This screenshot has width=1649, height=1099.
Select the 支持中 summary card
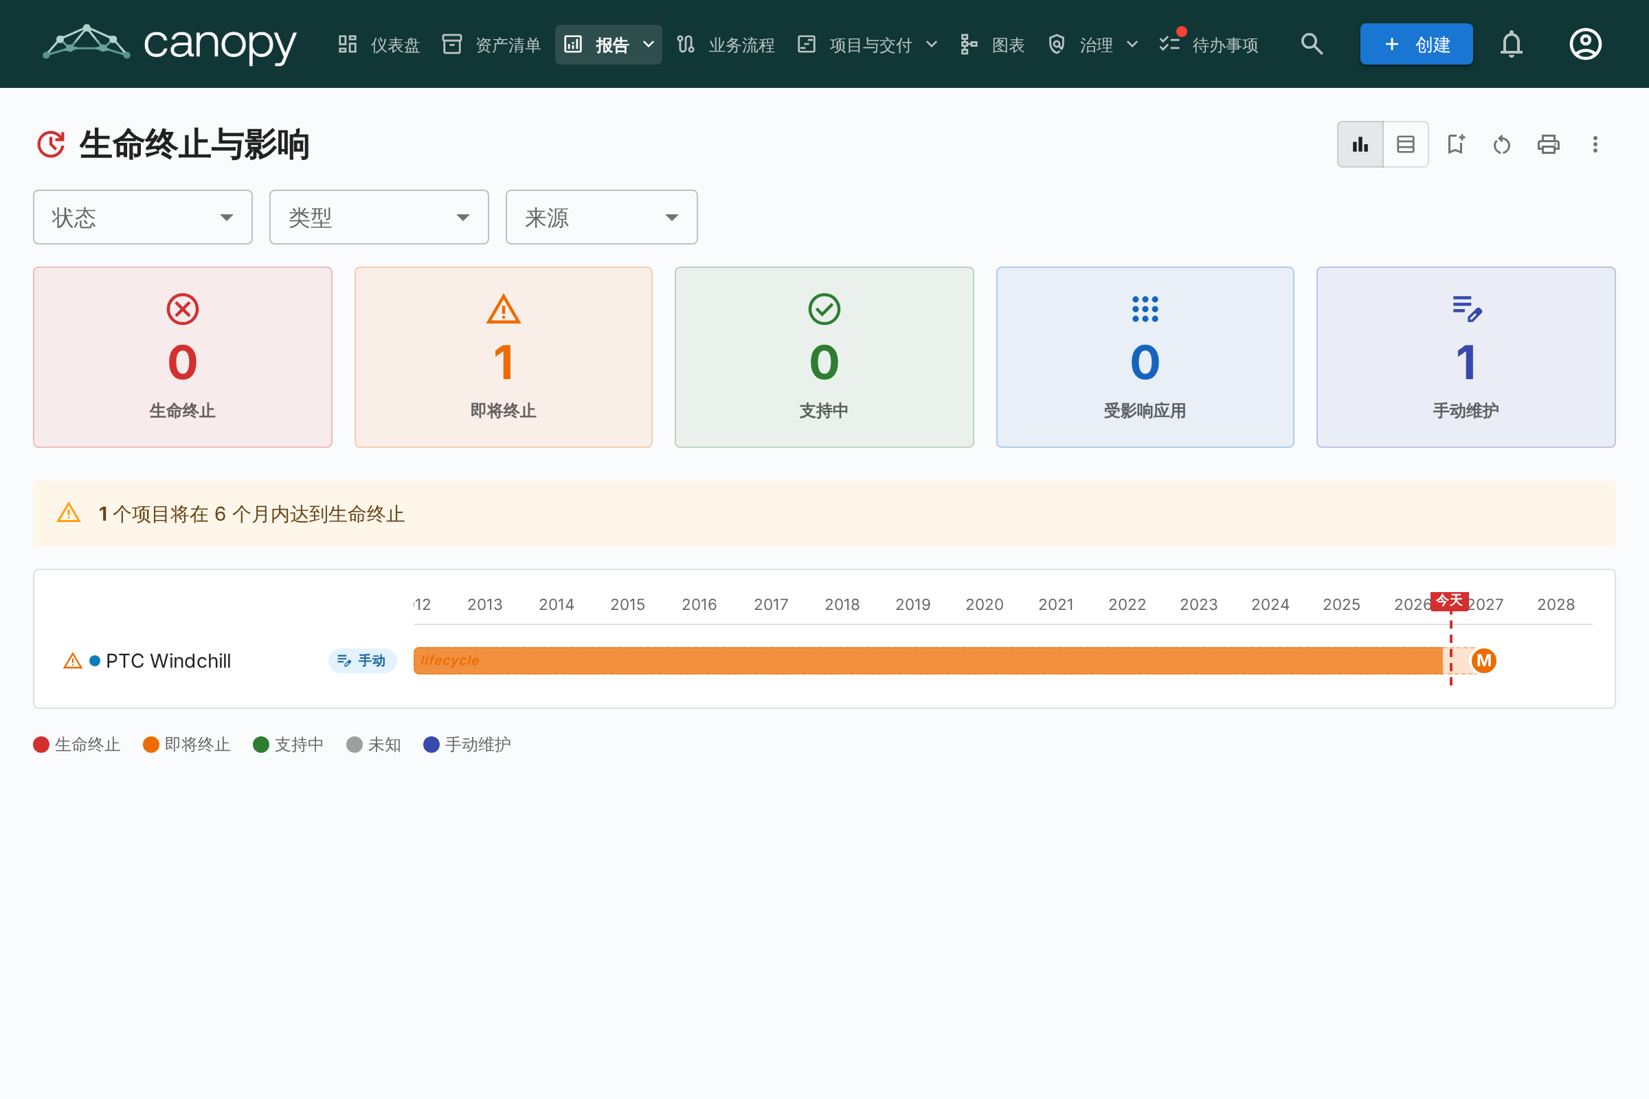[824, 356]
